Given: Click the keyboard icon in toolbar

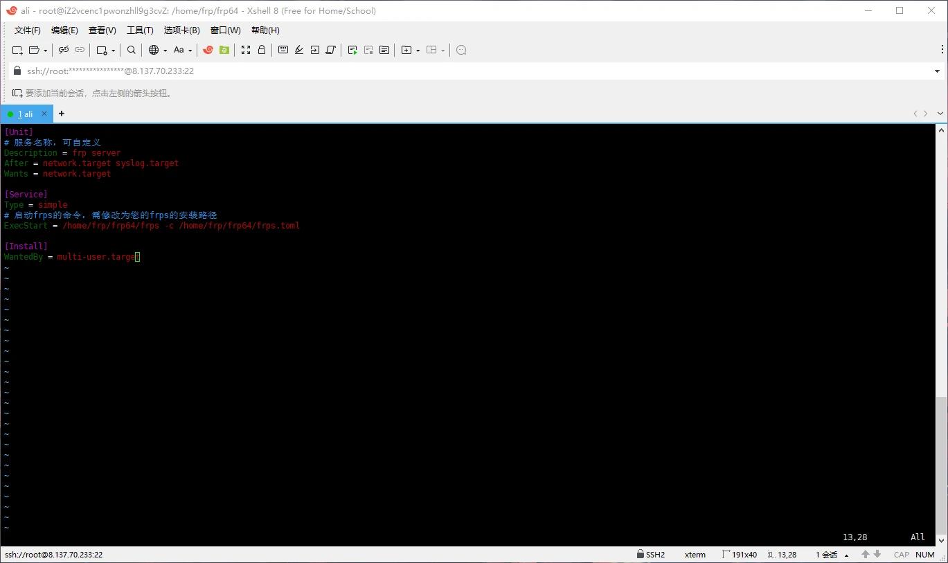Looking at the screenshot, I should pos(283,50).
